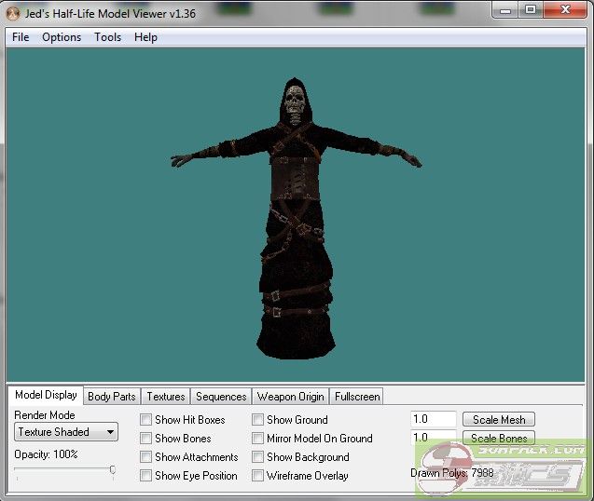This screenshot has height=501, width=594.
Task: Open the Options menu
Action: (62, 37)
